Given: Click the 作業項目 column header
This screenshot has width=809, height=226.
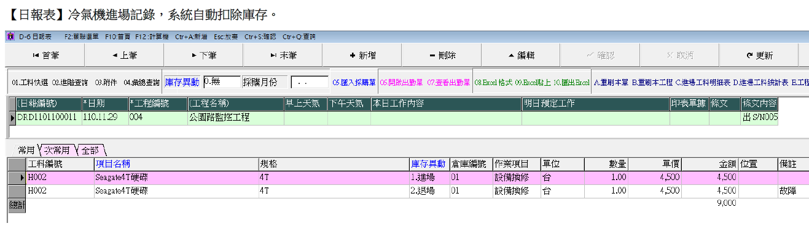Looking at the screenshot, I should pyautogui.click(x=516, y=164).
